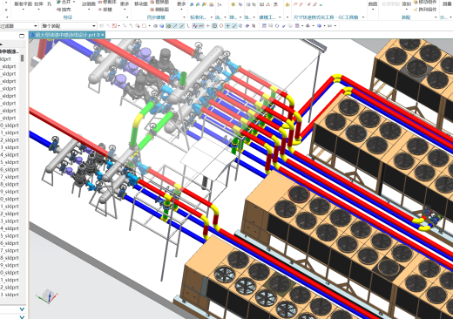Viewport: 453px width, 319px height.
Task: Click the 阵列组件 (Pattern Component) tool
Action: coord(425,10)
